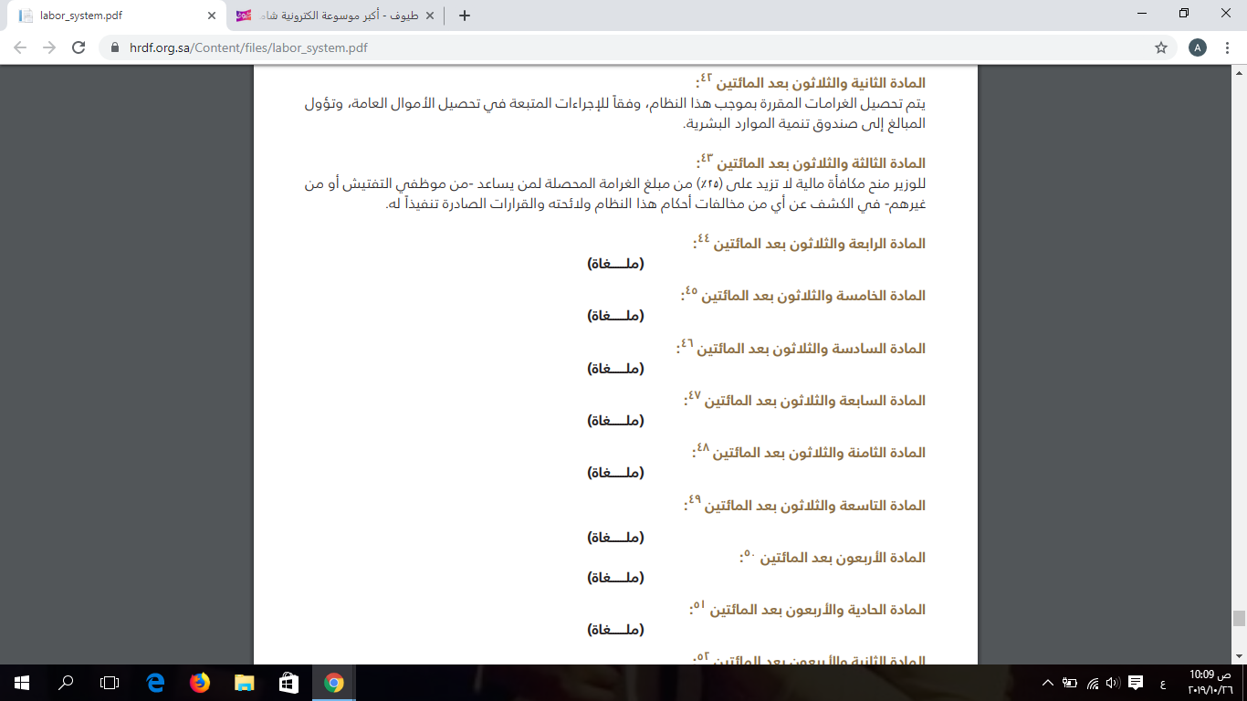Launch Firefox from the taskbar
This screenshot has height=701, width=1247.
click(x=199, y=682)
